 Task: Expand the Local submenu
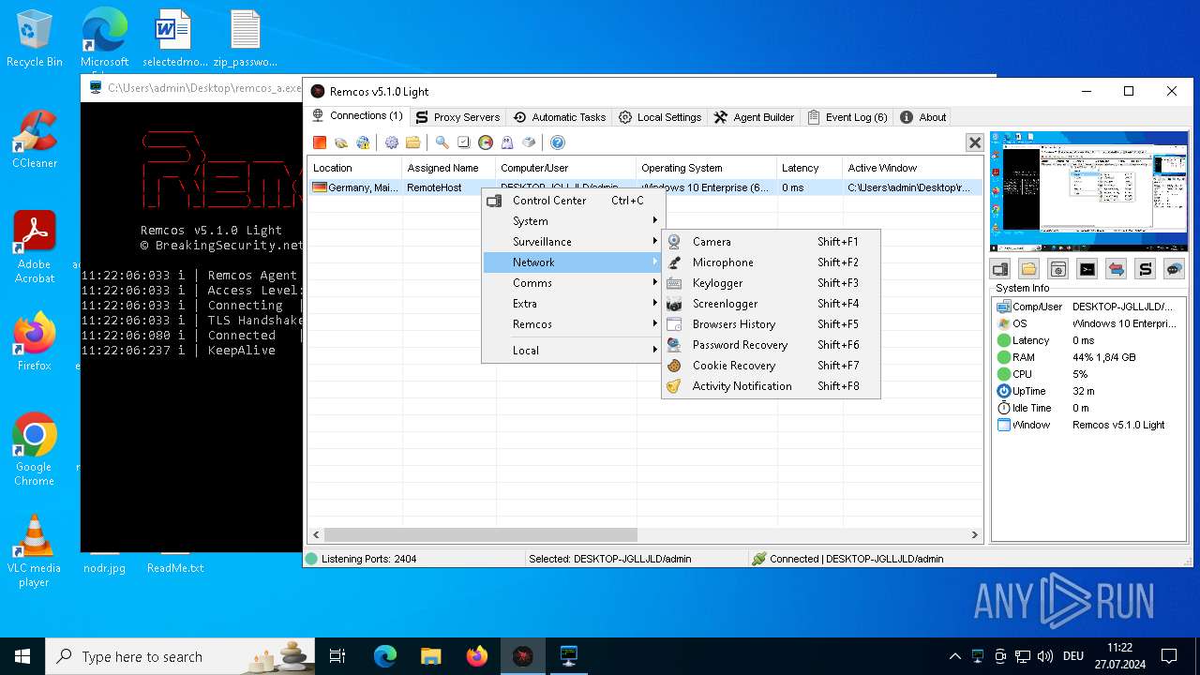pos(573,351)
